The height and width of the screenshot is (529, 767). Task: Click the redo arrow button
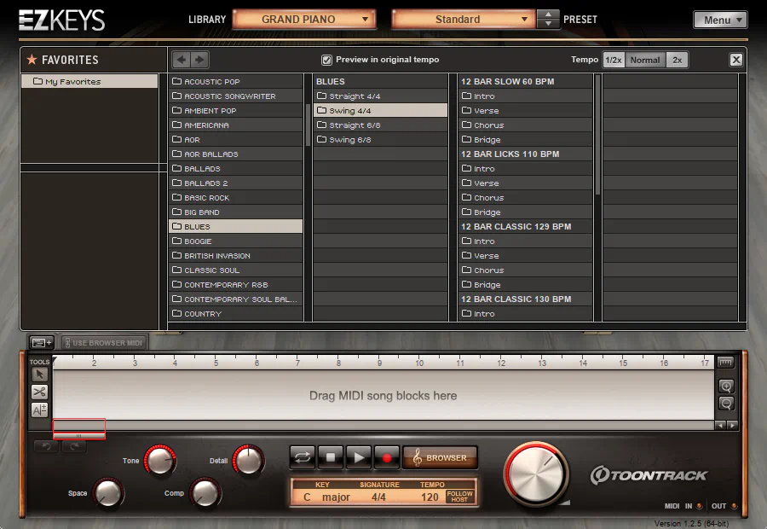(x=74, y=446)
